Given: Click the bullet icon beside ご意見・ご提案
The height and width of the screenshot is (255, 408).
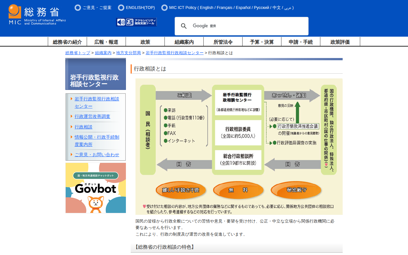Looking at the screenshot, I should click(x=78, y=8).
